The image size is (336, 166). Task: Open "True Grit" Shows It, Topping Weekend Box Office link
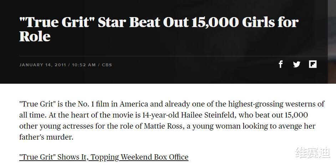pyautogui.click(x=103, y=157)
